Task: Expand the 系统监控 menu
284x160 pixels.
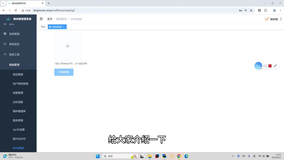Action: (18, 44)
